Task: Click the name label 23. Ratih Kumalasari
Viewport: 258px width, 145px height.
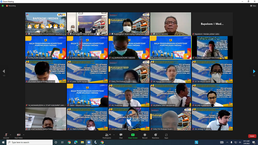Action: 78,129
